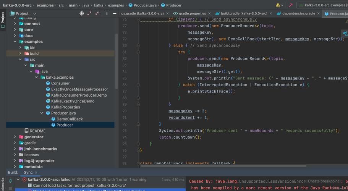The image size is (348, 191).
Task: Close the gradle.properties tab
Action: pyautogui.click(x=209, y=13)
